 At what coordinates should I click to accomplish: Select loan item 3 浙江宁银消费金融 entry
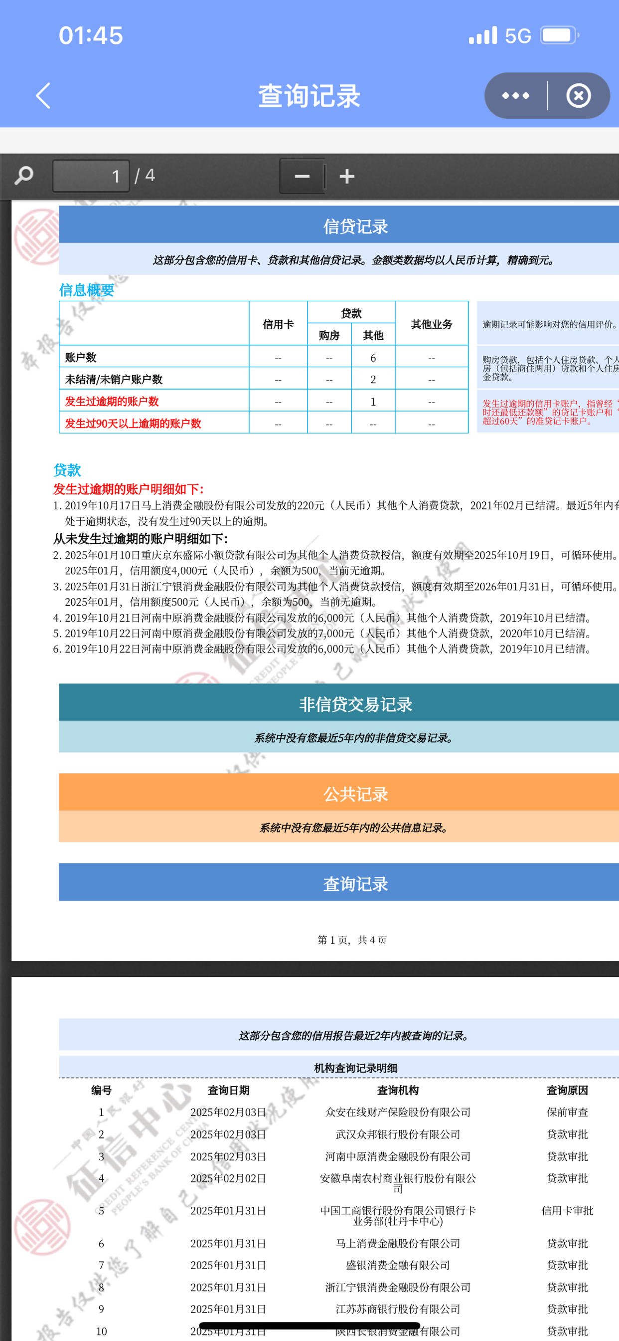[x=336, y=594]
